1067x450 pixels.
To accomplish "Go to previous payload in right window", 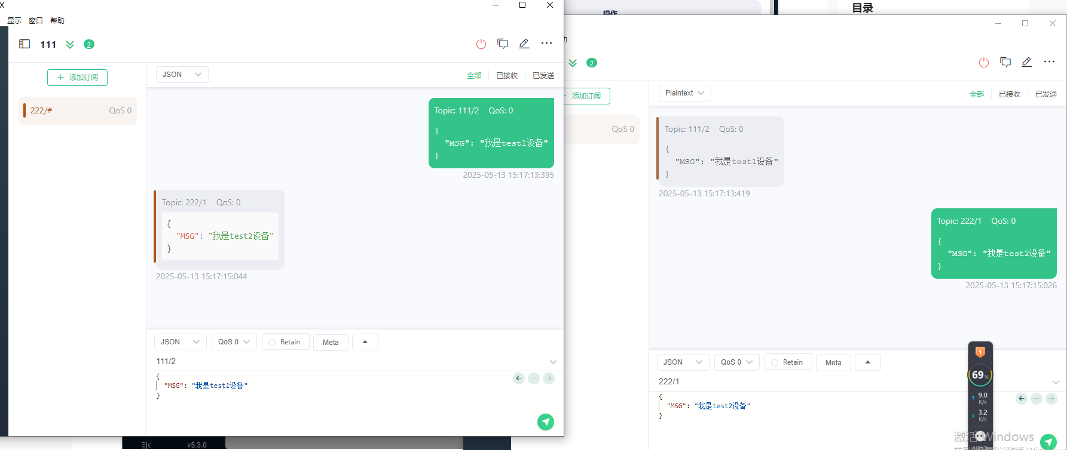I will (x=1022, y=399).
